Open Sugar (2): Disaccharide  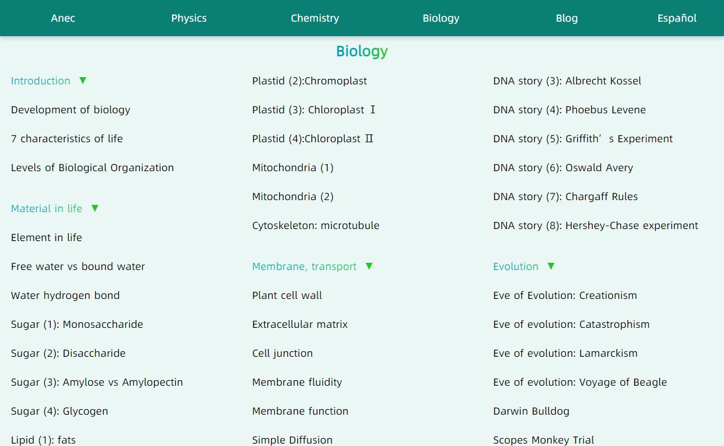click(68, 353)
